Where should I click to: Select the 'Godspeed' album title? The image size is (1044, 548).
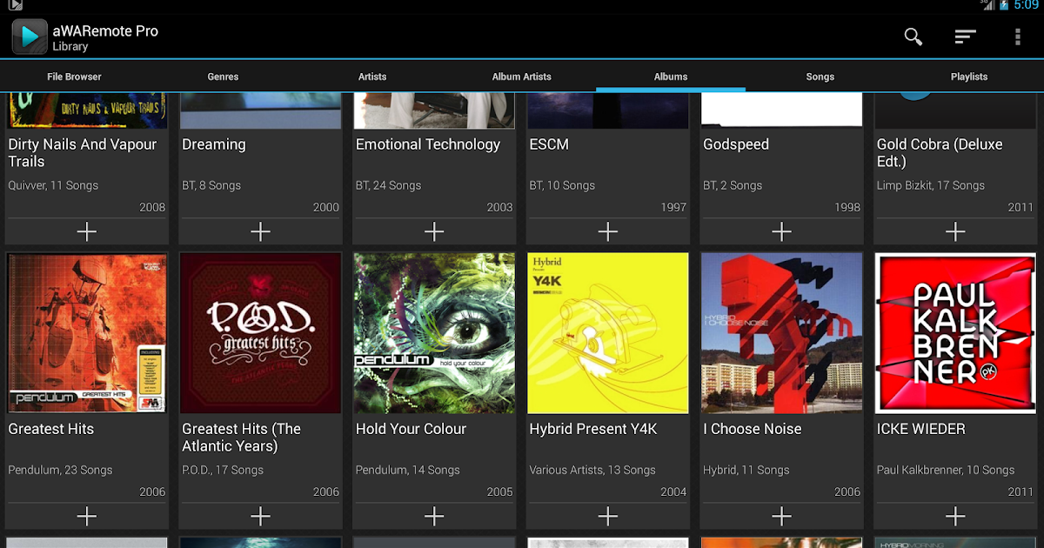click(x=736, y=144)
